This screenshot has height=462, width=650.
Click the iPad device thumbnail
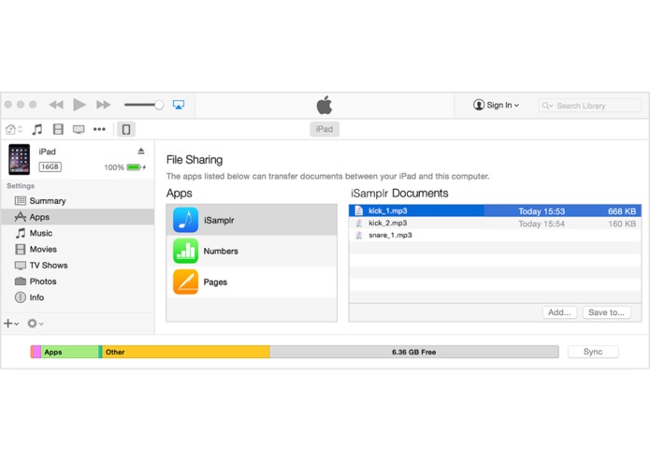tap(19, 159)
